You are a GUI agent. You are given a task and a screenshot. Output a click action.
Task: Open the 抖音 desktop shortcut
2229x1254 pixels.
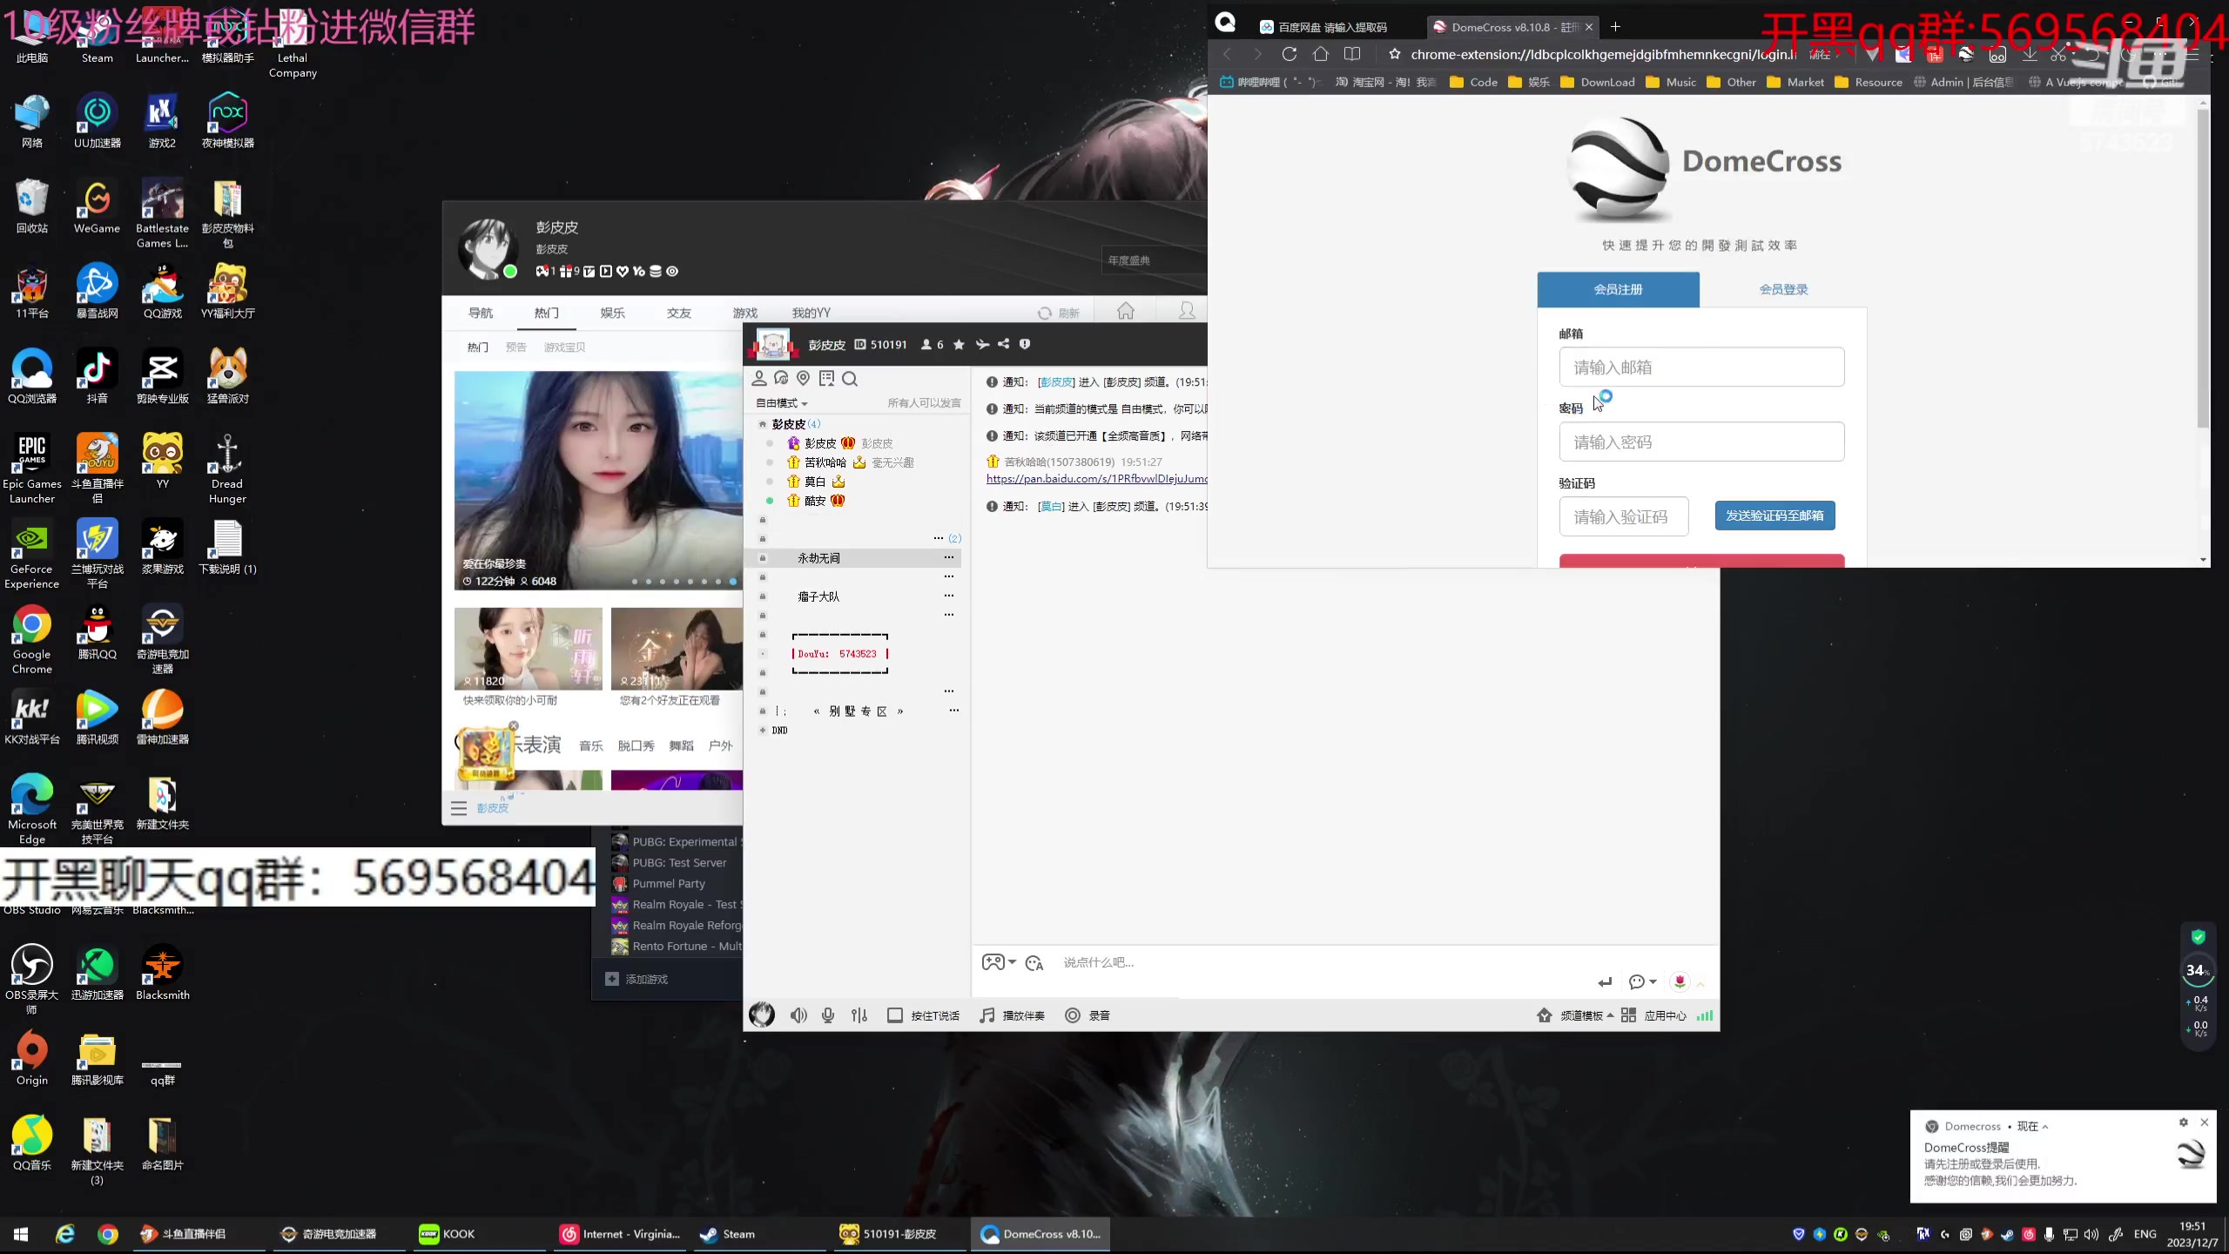[98, 376]
